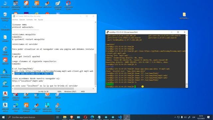
Task: Maximize the PuTTY terminal window
Action: [x=178, y=32]
